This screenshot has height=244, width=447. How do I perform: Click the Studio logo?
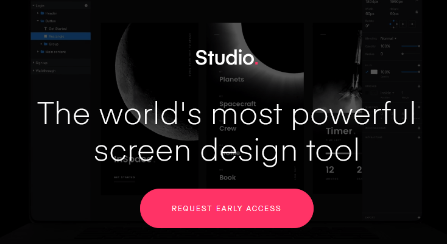coord(227,58)
